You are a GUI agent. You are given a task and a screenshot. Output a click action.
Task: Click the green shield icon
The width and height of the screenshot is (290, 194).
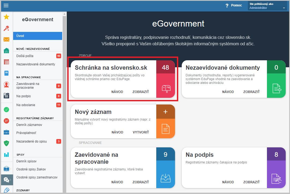coord(6,143)
